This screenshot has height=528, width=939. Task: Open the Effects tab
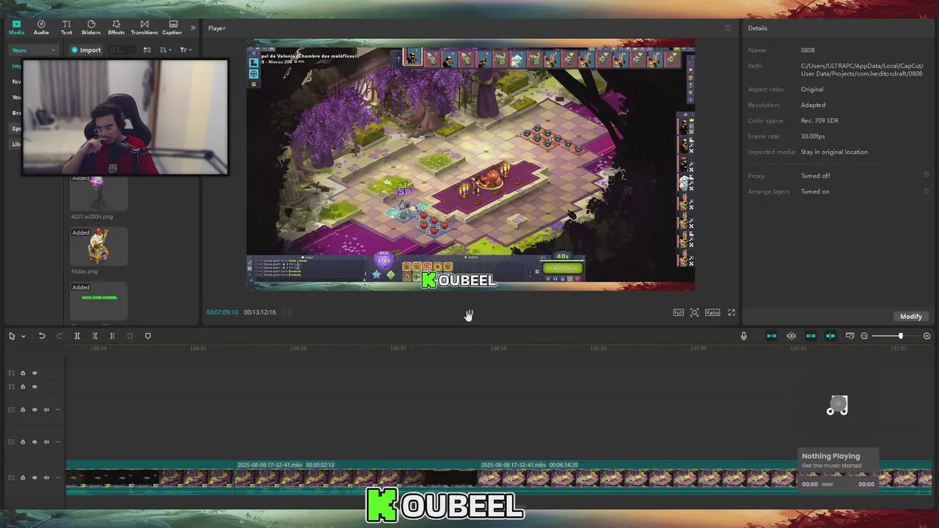point(116,28)
